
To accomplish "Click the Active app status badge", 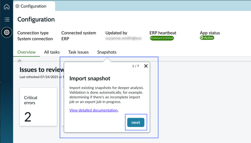I will [x=207, y=38].
